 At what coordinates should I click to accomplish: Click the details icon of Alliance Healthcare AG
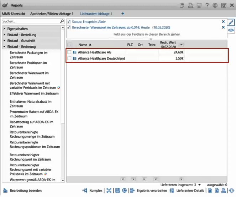click(x=75, y=52)
